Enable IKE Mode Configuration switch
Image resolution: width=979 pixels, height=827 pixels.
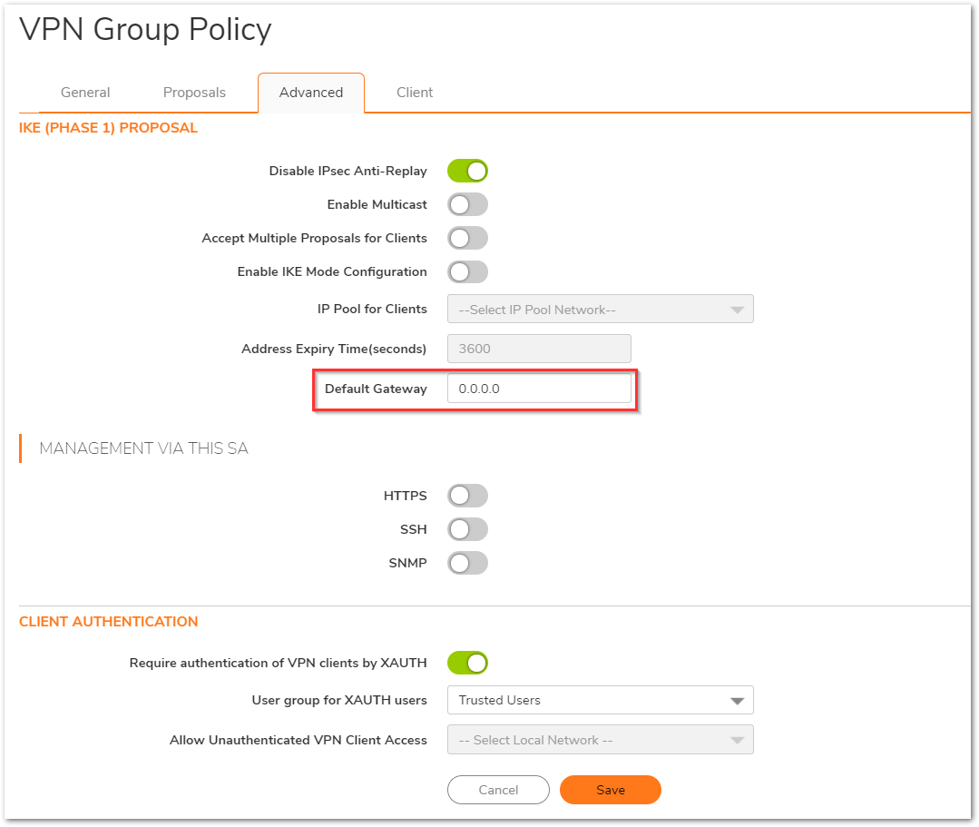[467, 271]
